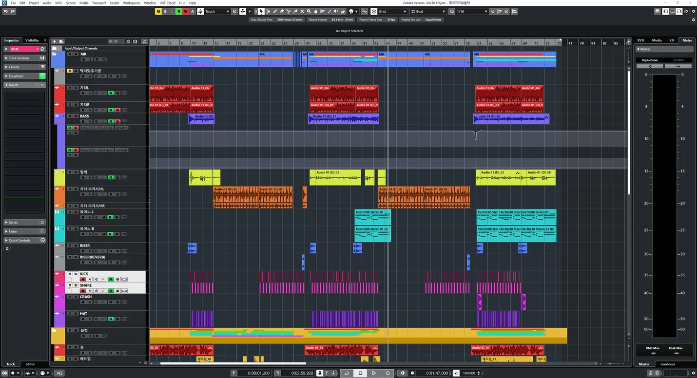
Task: Select the Mute X tool
Action: 302,11
